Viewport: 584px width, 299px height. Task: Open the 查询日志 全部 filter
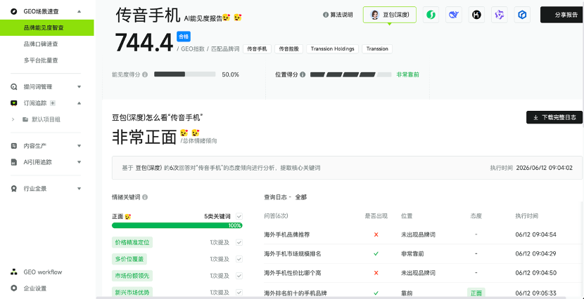click(301, 197)
